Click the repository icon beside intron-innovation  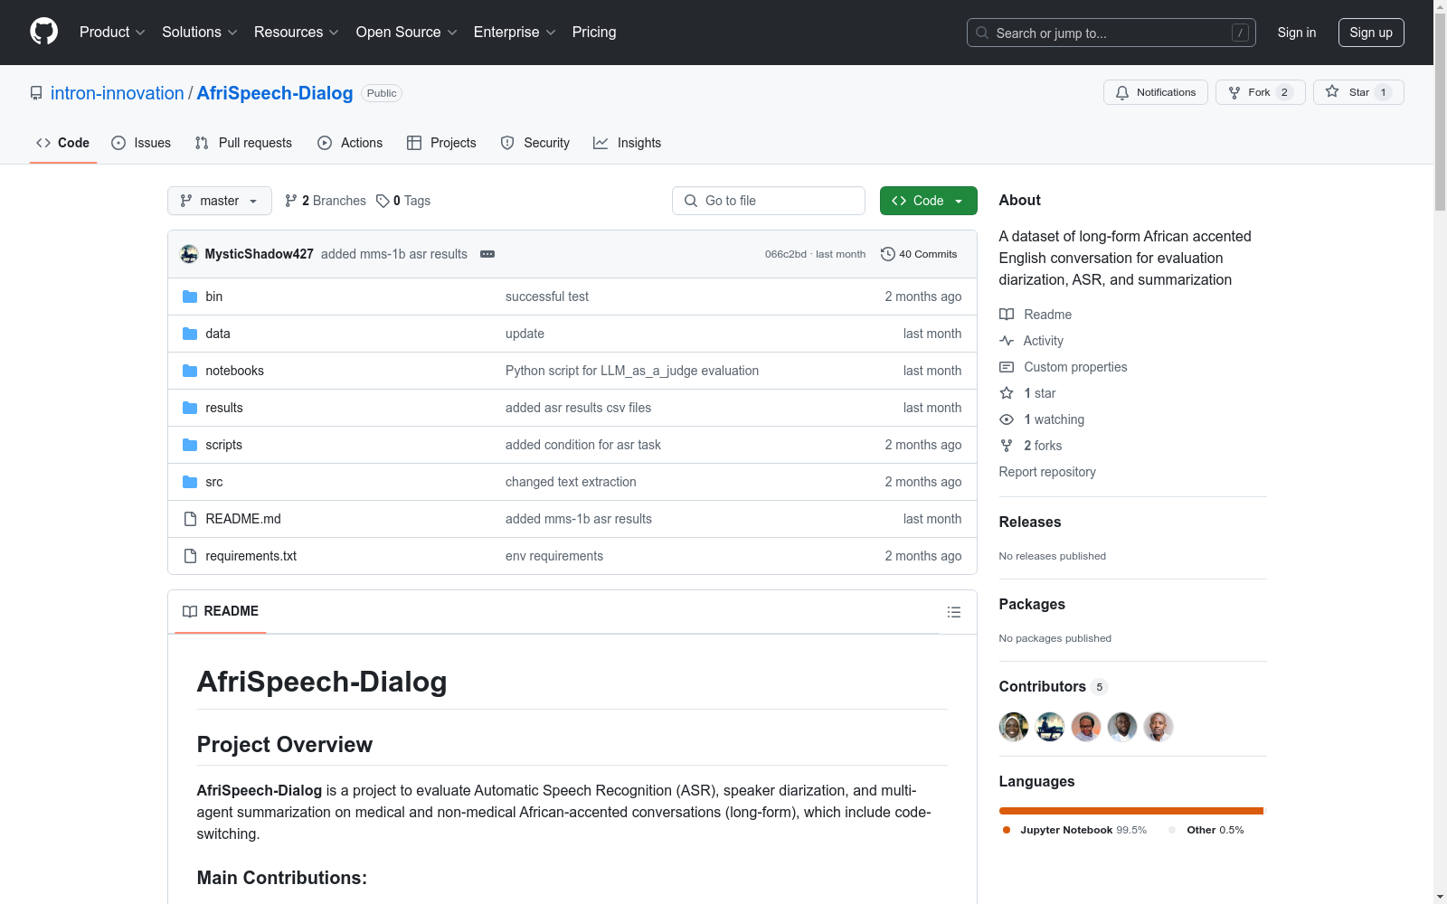coord(36,93)
